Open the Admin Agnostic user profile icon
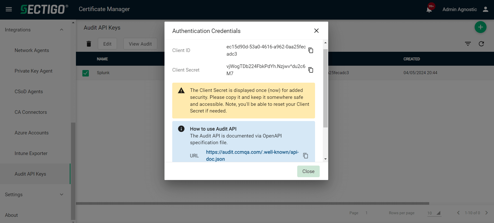Viewport: 494px width, 223px height. 485,9
